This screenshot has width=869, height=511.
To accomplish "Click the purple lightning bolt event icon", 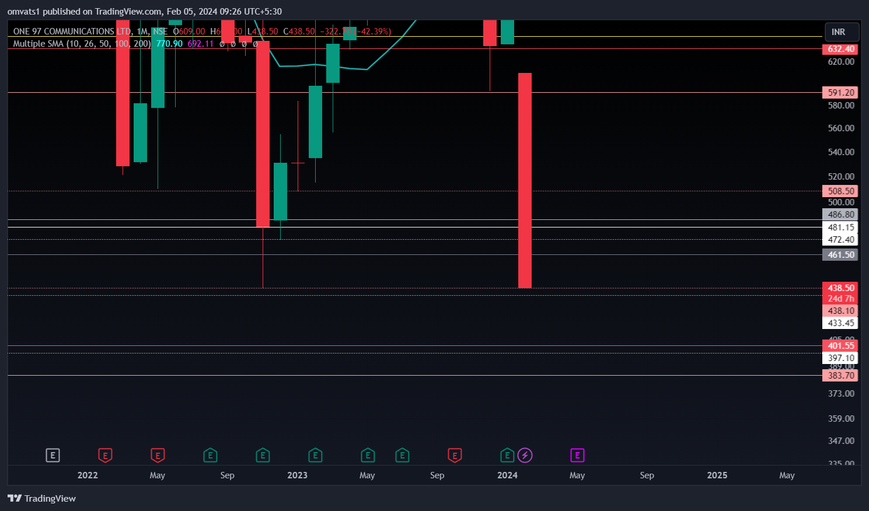I will click(x=525, y=455).
